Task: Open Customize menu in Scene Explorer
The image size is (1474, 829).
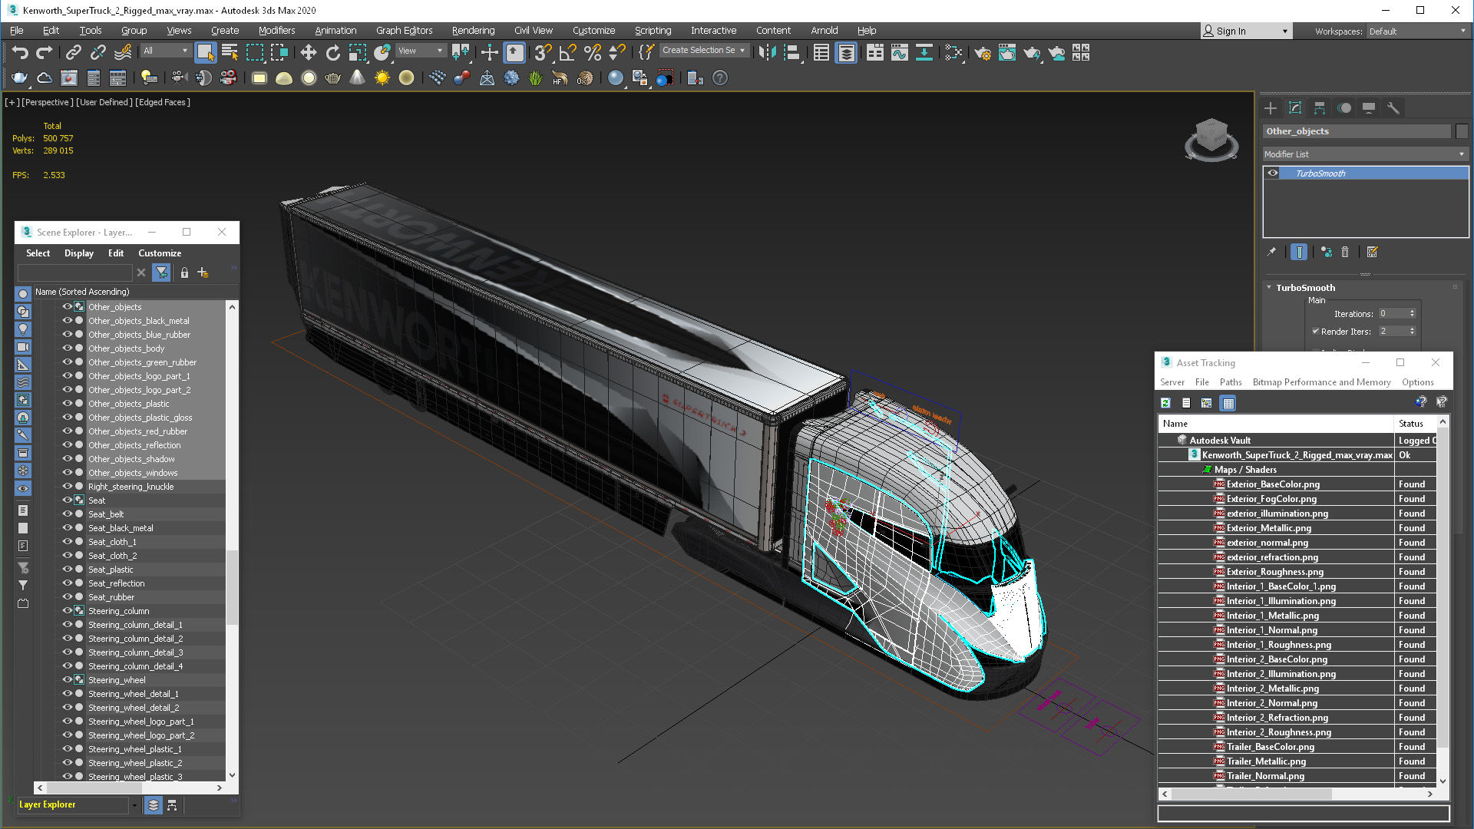Action: click(160, 253)
